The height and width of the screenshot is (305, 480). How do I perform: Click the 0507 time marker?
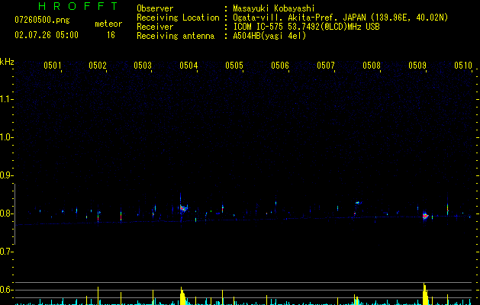coord(326,66)
